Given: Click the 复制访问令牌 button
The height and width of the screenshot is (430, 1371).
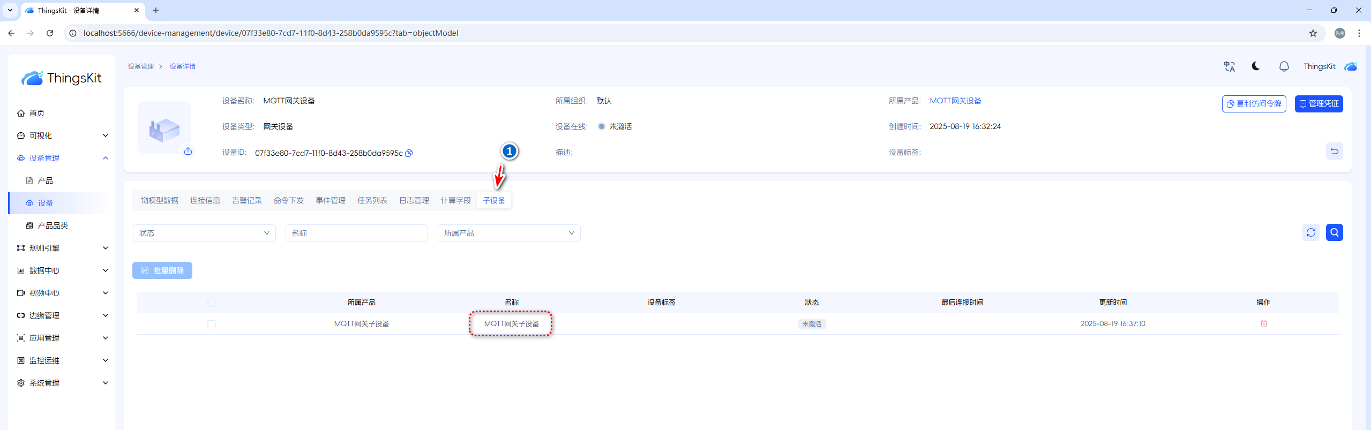Looking at the screenshot, I should (1254, 104).
